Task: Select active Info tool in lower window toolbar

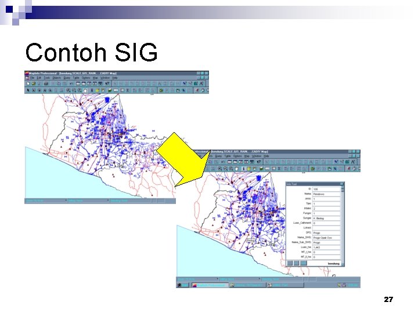Action: click(x=243, y=169)
